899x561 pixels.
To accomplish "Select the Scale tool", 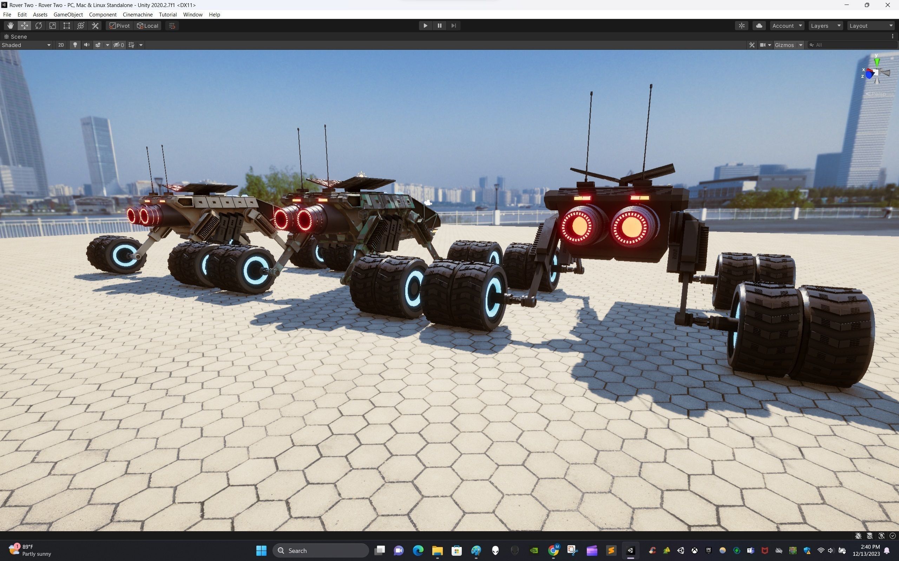I will 53,26.
